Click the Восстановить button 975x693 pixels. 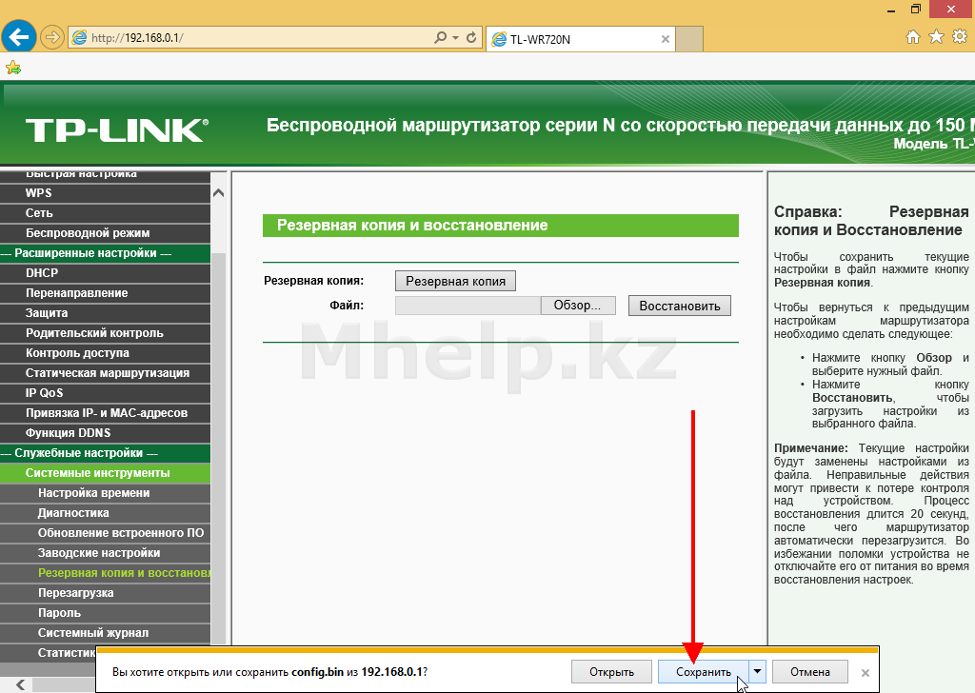tap(679, 306)
